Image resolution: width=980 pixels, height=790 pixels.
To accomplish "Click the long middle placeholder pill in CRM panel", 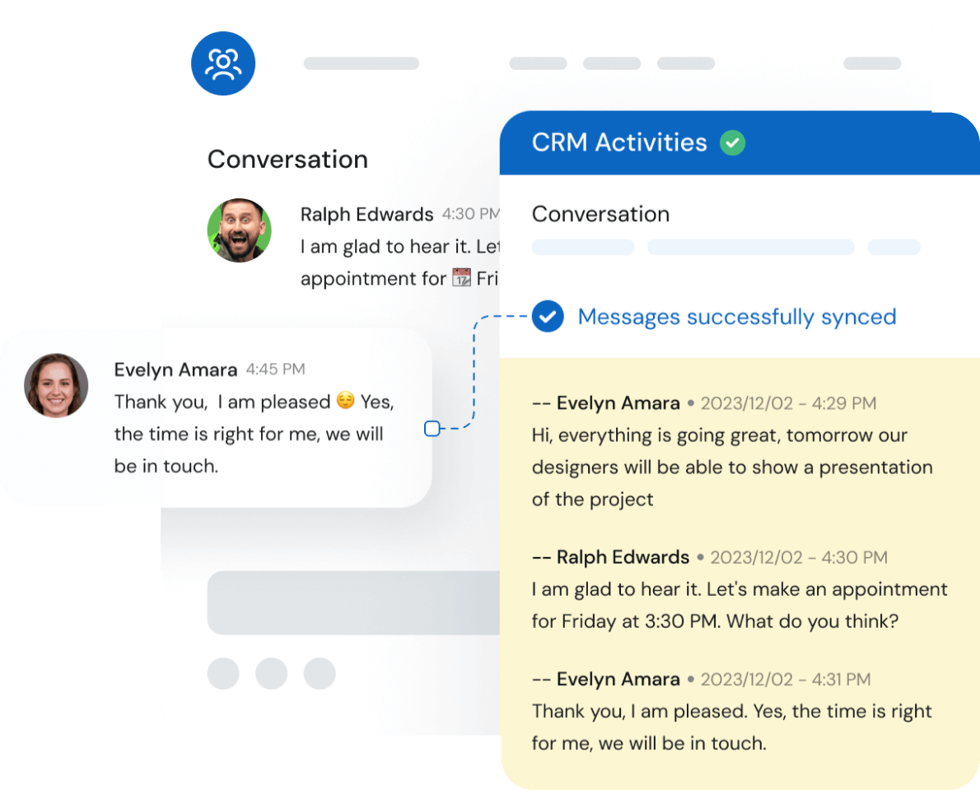I will [x=750, y=248].
